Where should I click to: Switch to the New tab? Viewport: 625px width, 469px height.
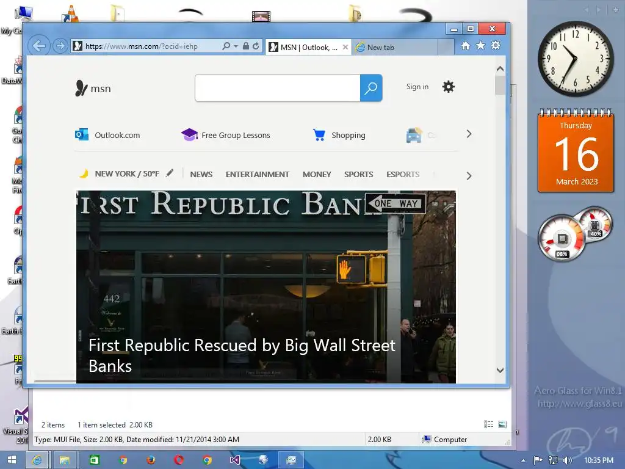(395, 48)
